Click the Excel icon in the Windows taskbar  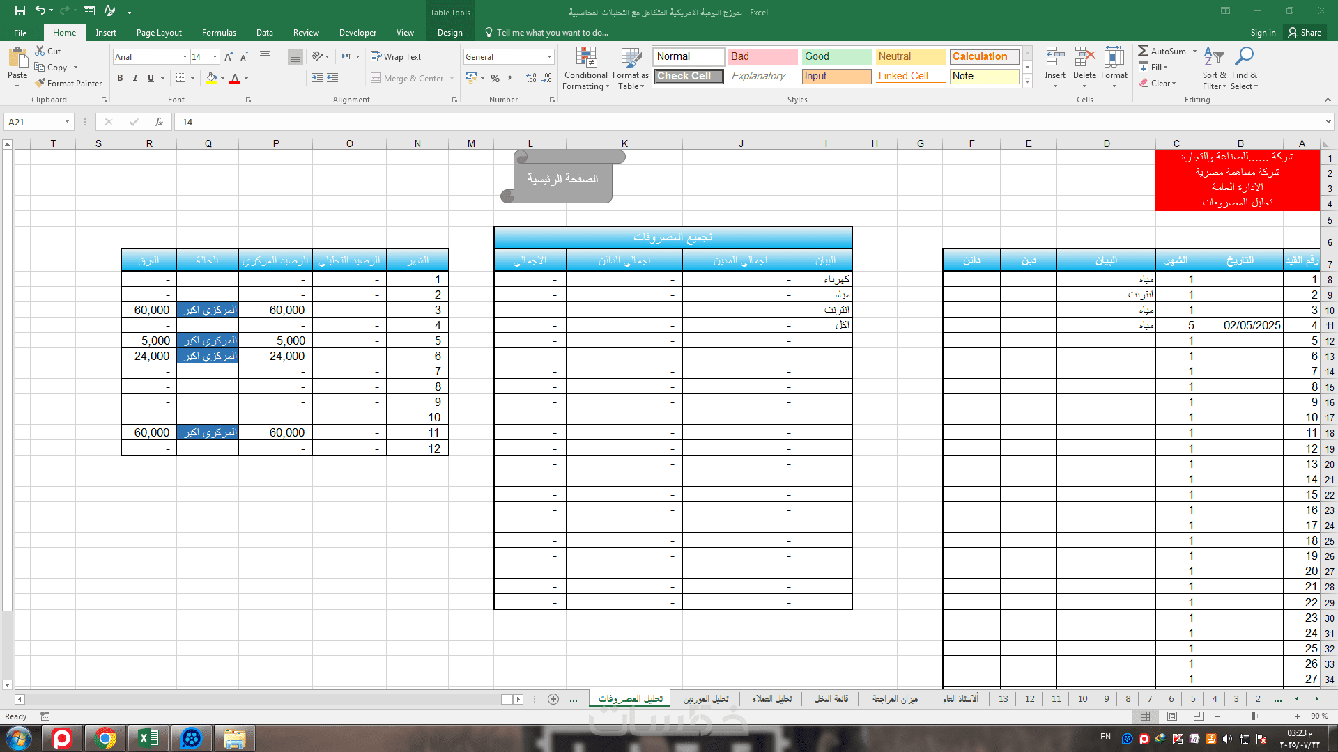click(148, 738)
